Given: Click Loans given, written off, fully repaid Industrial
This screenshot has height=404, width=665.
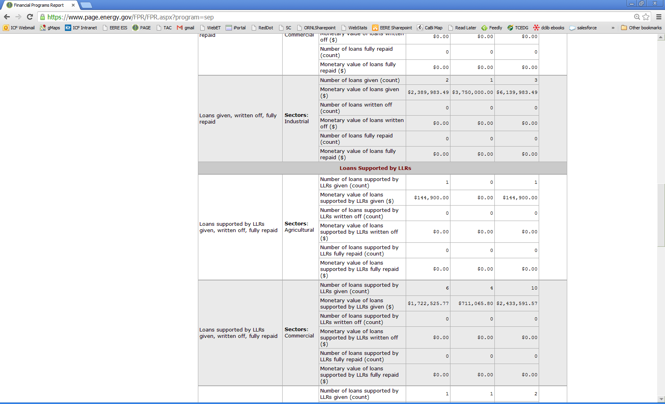Looking at the screenshot, I should click(x=238, y=118).
